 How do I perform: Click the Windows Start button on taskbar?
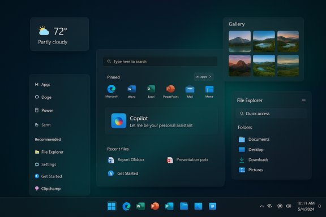[x=111, y=206]
